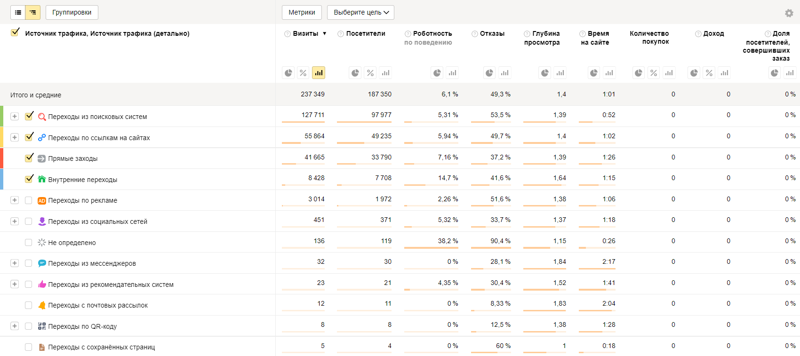Toggle the header select-all checkbox

(x=15, y=32)
